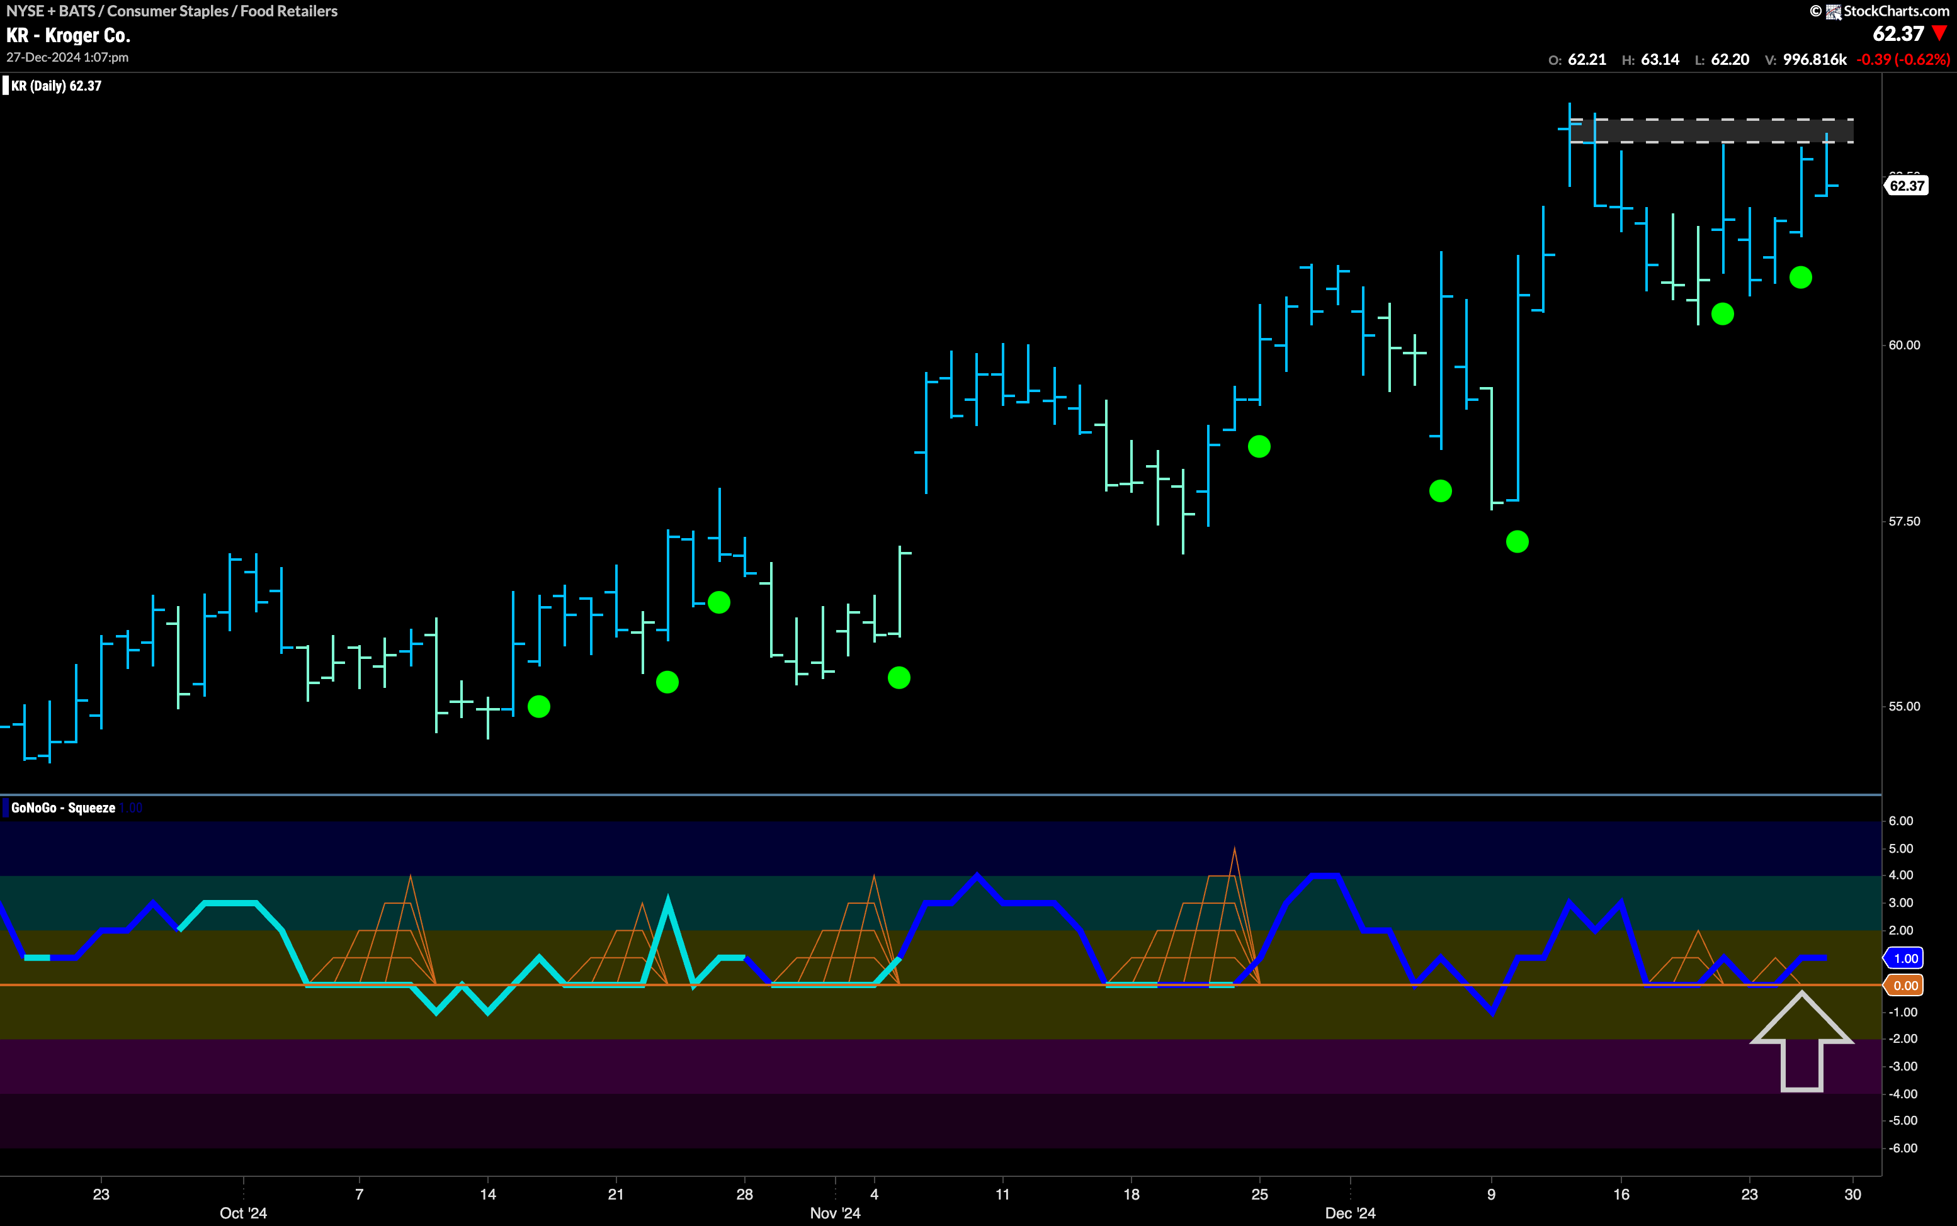The height and width of the screenshot is (1226, 1957).
Task: Click the date axis tick labeled 9
Action: tap(1492, 1195)
